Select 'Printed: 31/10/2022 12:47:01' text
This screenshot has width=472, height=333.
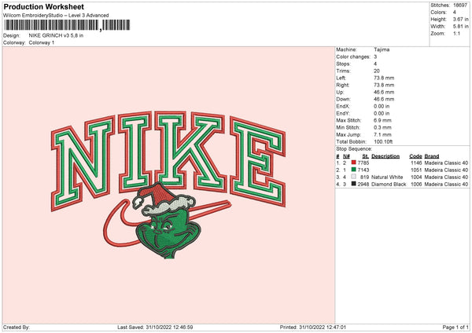point(313,327)
